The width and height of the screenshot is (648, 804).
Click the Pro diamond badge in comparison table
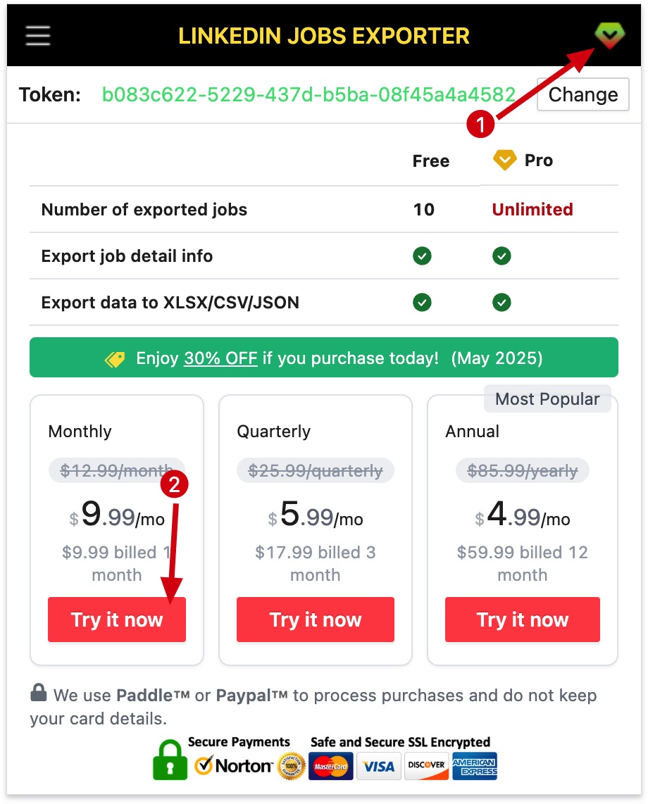tap(504, 161)
